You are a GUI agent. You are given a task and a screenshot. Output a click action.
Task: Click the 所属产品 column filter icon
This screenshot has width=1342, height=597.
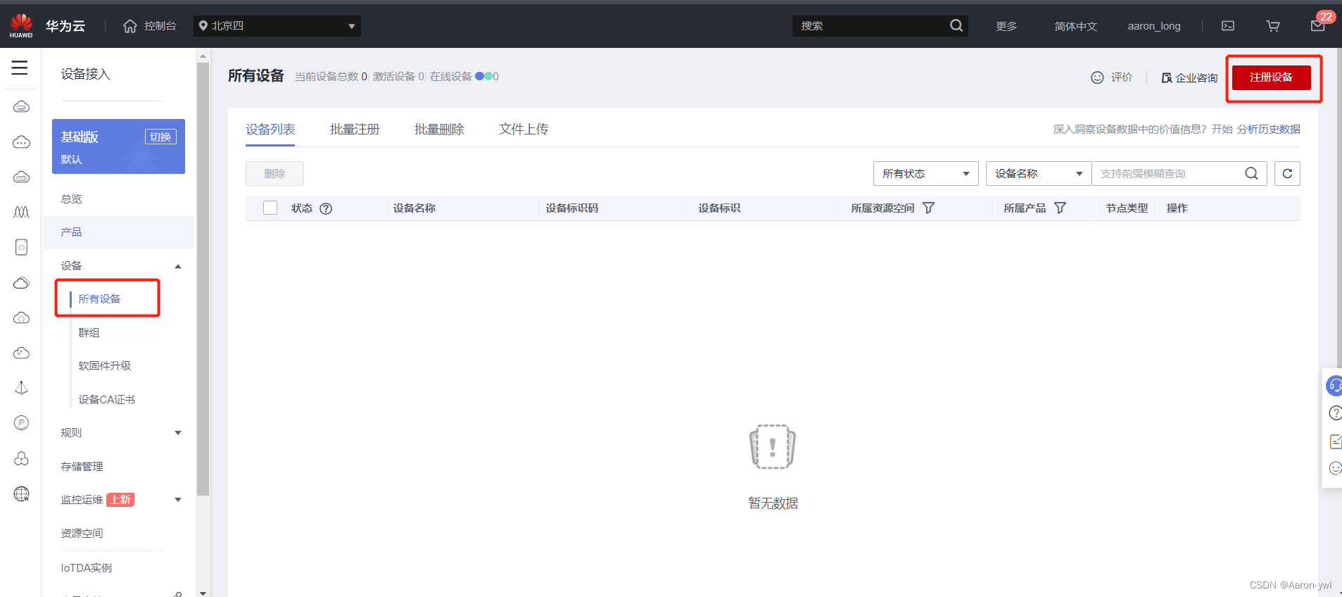coord(1060,208)
